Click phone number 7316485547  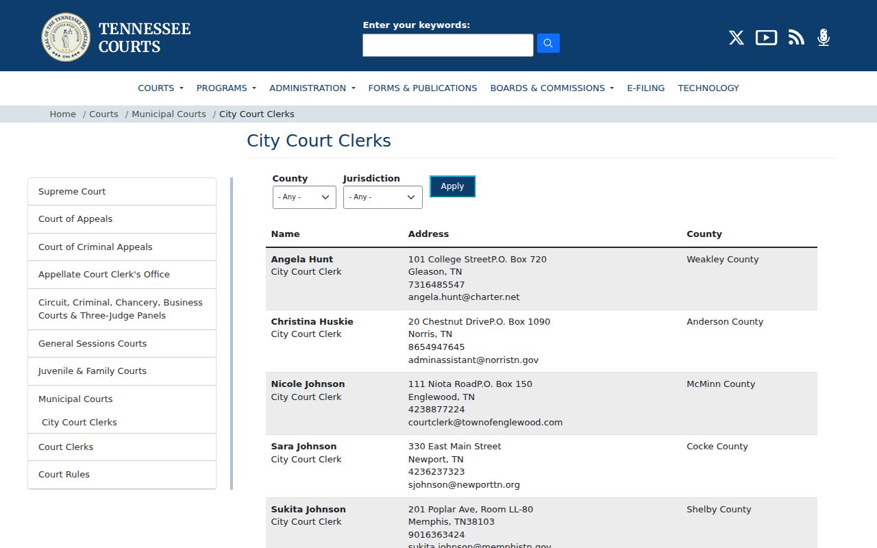point(436,285)
